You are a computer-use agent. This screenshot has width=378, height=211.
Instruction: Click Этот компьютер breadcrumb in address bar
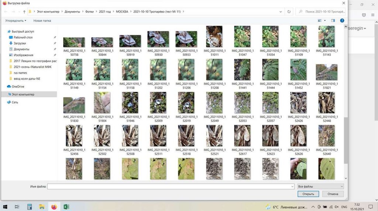click(x=48, y=11)
